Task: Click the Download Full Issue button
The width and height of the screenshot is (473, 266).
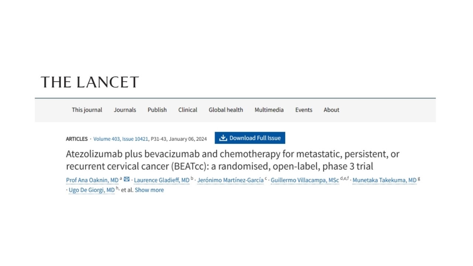Action: click(250, 138)
